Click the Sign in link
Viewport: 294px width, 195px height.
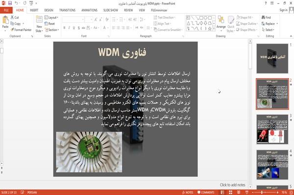point(283,10)
